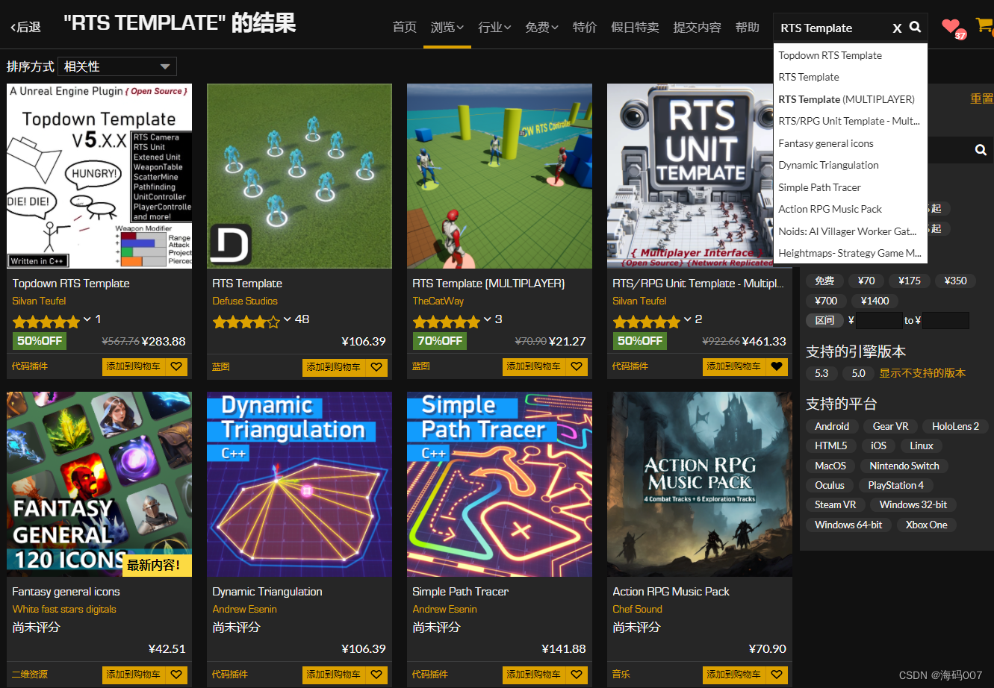Open 特价 navigation item
This screenshot has height=688, width=994.
585,27
